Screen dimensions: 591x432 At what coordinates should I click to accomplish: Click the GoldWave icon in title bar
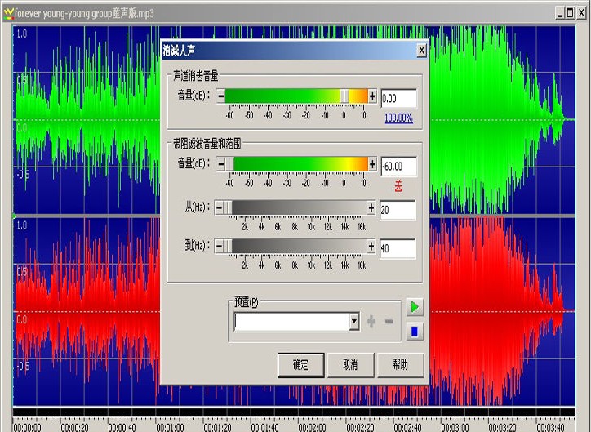(8, 14)
